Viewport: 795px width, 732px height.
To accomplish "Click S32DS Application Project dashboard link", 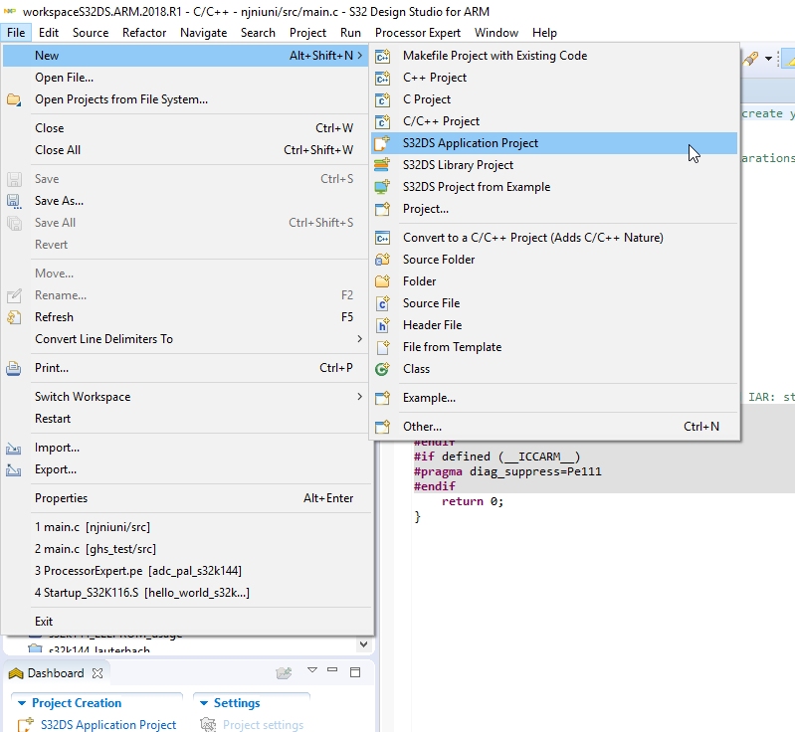I will 108,725.
